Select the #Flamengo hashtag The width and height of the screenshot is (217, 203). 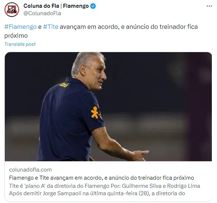coord(21,27)
